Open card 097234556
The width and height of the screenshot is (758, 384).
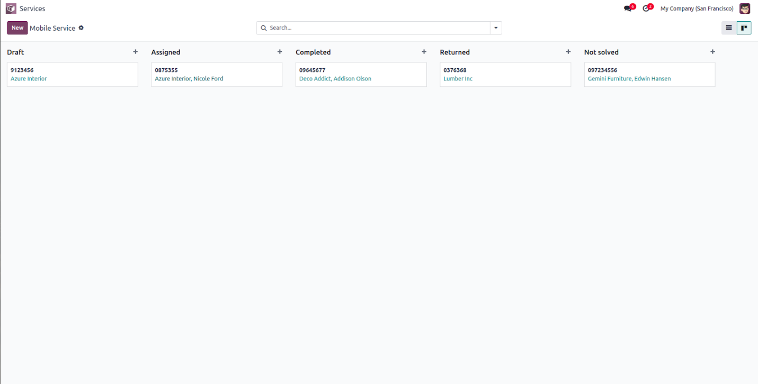click(650, 75)
